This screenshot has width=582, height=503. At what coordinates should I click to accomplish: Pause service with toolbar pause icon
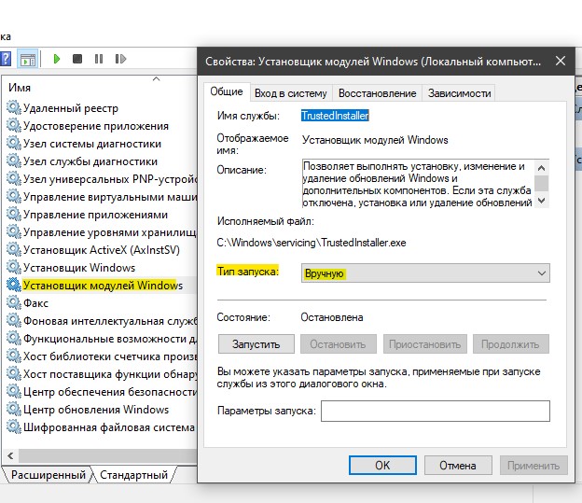(98, 59)
